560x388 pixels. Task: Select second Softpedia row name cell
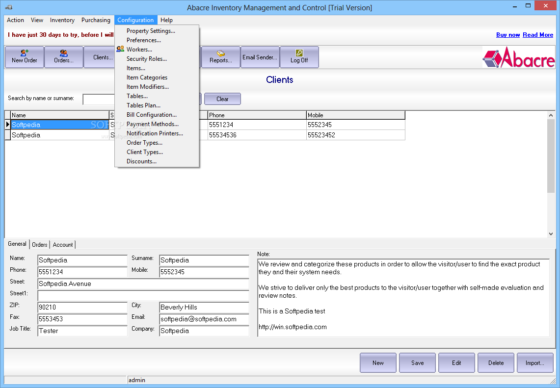tap(60, 135)
